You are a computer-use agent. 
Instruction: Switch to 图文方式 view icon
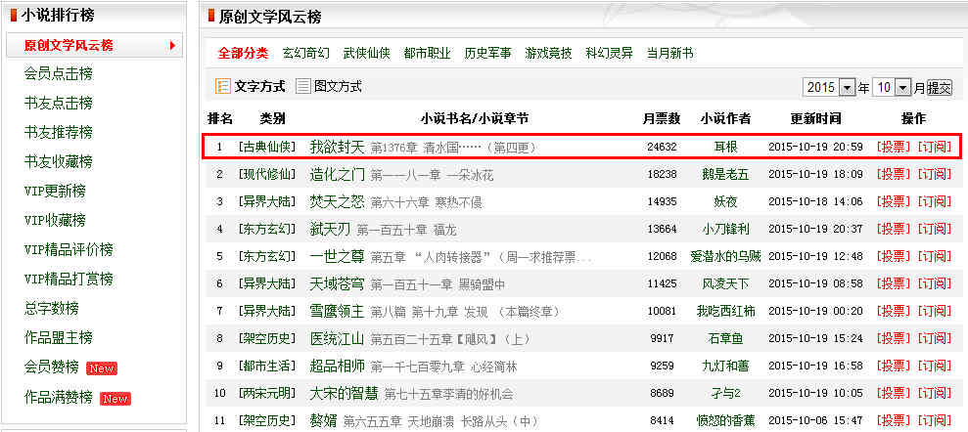pos(303,86)
